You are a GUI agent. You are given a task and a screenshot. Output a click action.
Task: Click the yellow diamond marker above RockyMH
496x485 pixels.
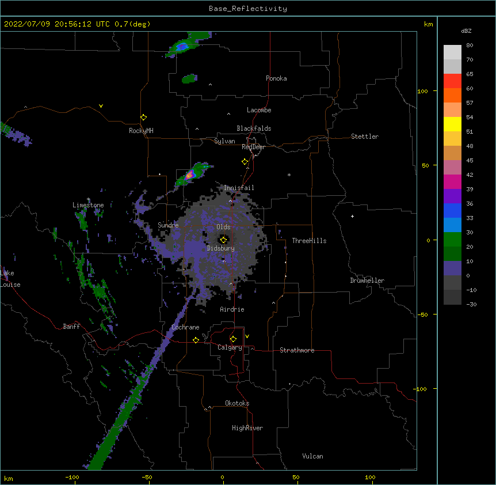point(143,117)
